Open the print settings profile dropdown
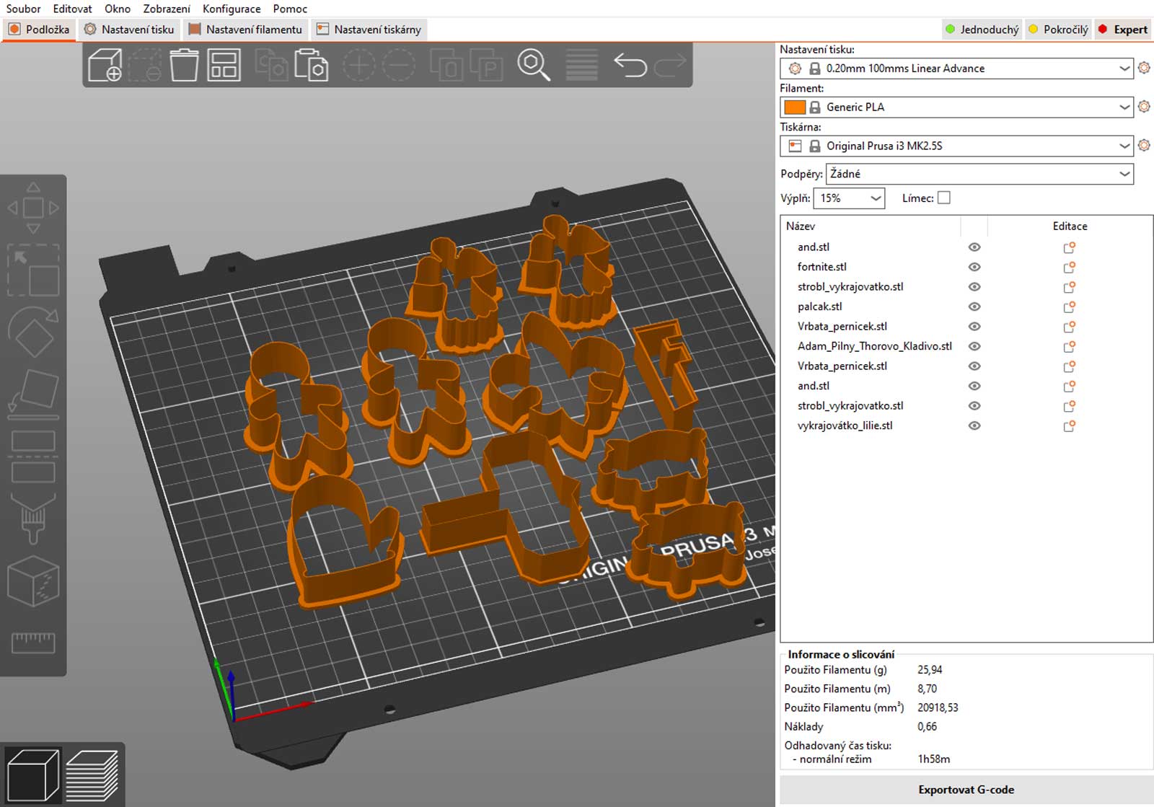 pos(1124,69)
